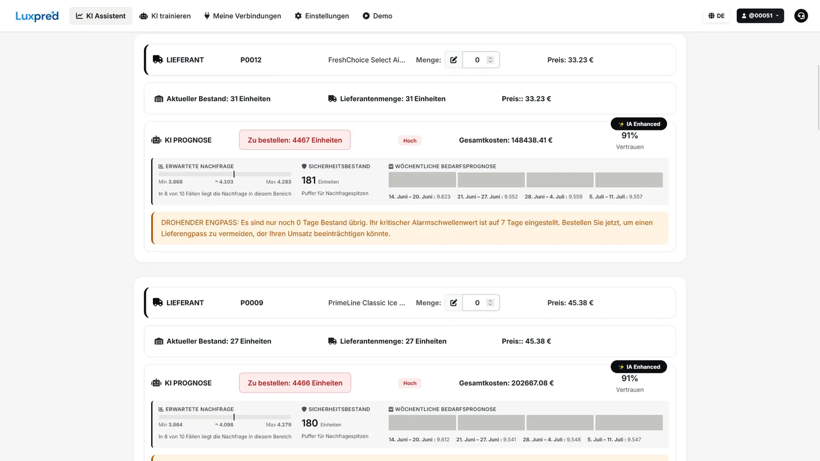Screen dimensions: 820x461
Task: Click the Hoch badge next to 4466 Einheiten
Action: [x=410, y=383]
